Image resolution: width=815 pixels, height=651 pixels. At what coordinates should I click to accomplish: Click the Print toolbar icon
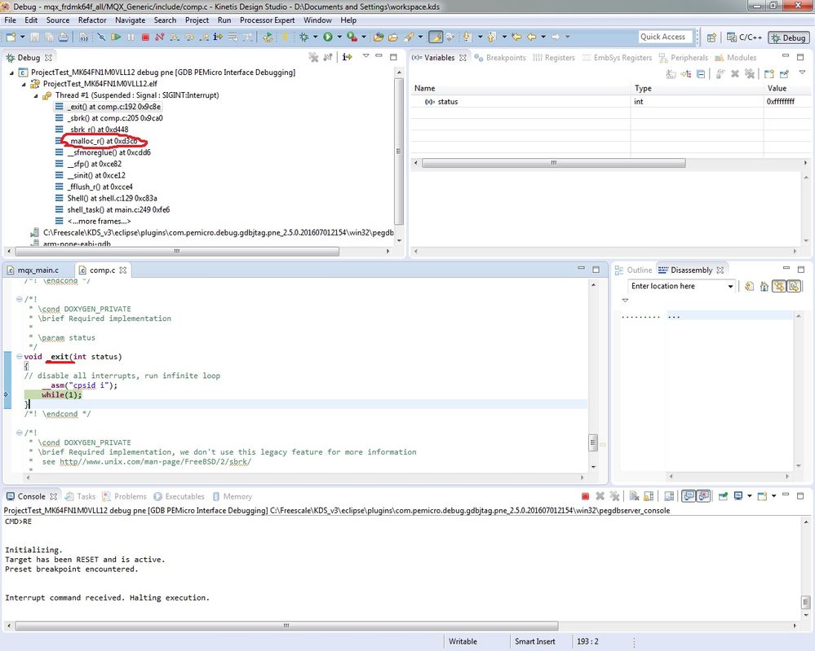point(63,37)
